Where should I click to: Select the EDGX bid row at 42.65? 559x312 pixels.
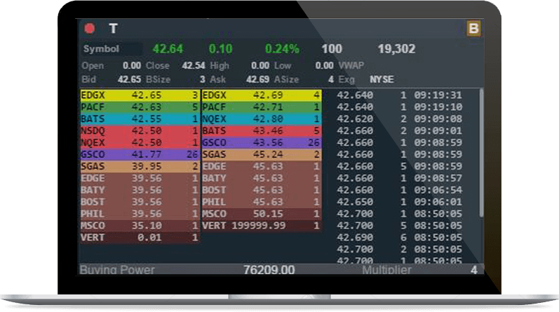(140, 95)
